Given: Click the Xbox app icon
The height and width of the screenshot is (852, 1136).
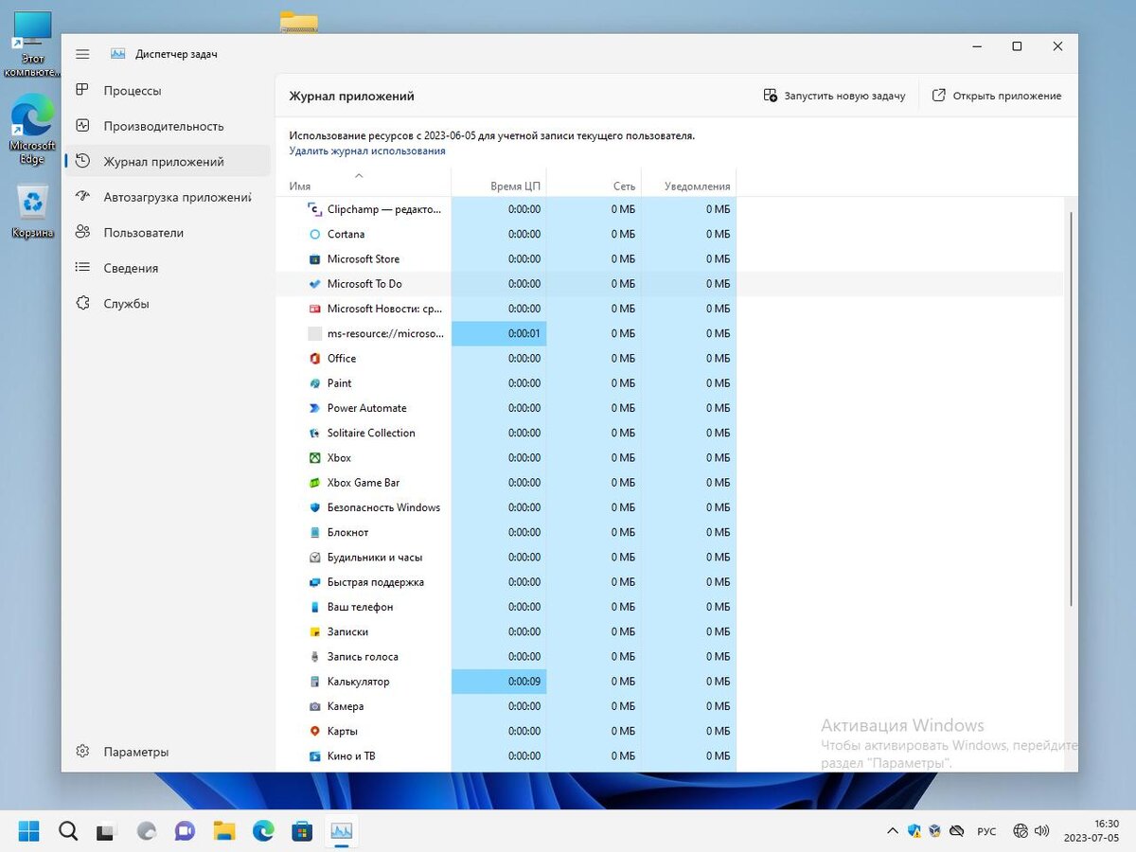Looking at the screenshot, I should pyautogui.click(x=315, y=457).
